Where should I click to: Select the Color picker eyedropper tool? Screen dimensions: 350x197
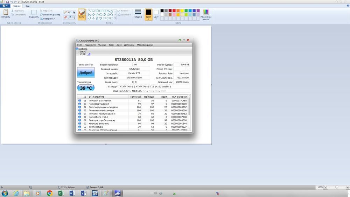69,17
